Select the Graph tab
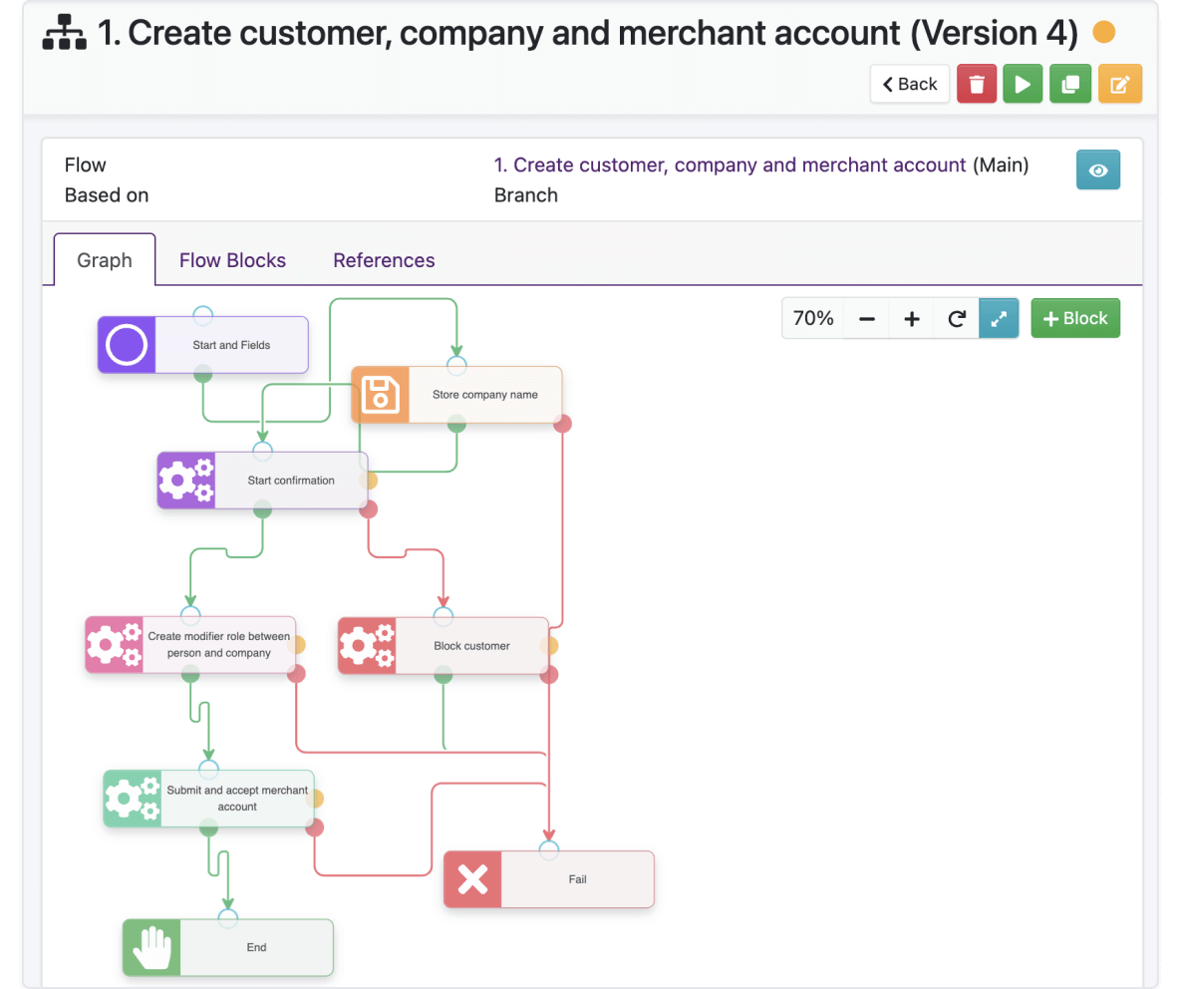1180x989 pixels. click(x=105, y=260)
